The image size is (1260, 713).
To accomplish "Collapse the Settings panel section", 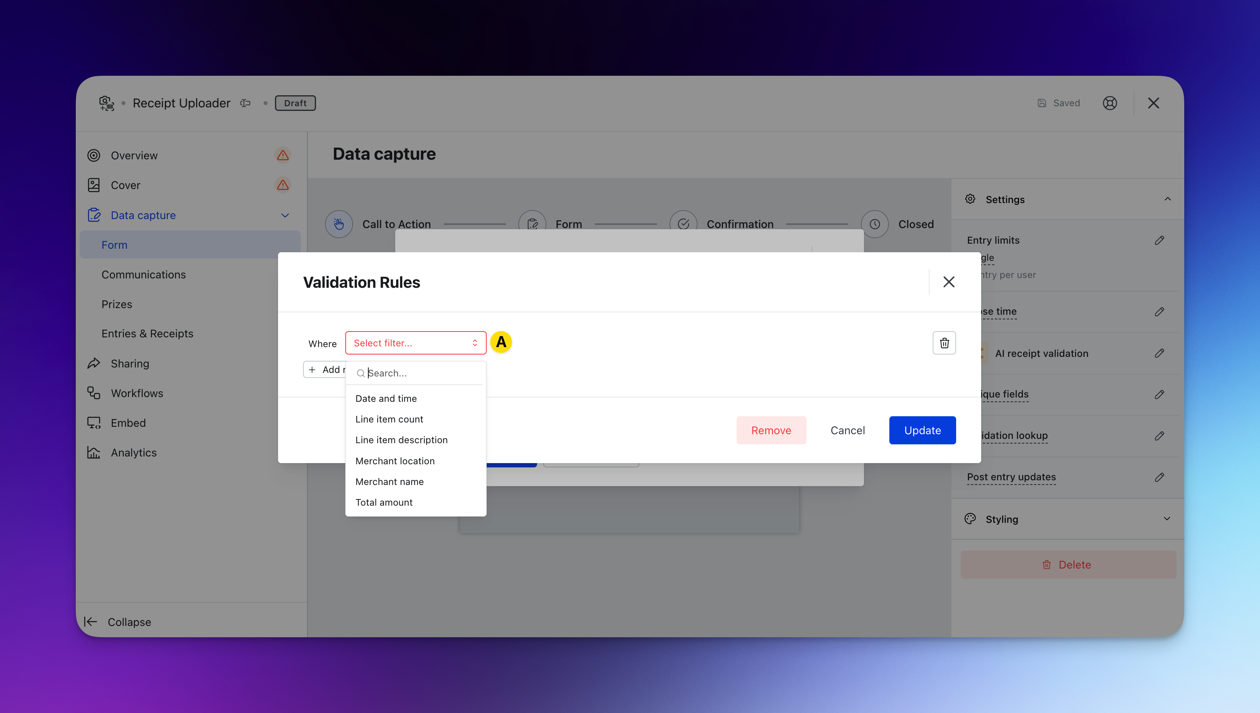I will point(1167,199).
